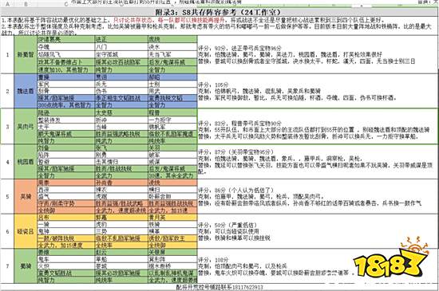The image size is (439, 291).
Task: Click the 当锋 skill cell
Action: (x=121, y=127)
